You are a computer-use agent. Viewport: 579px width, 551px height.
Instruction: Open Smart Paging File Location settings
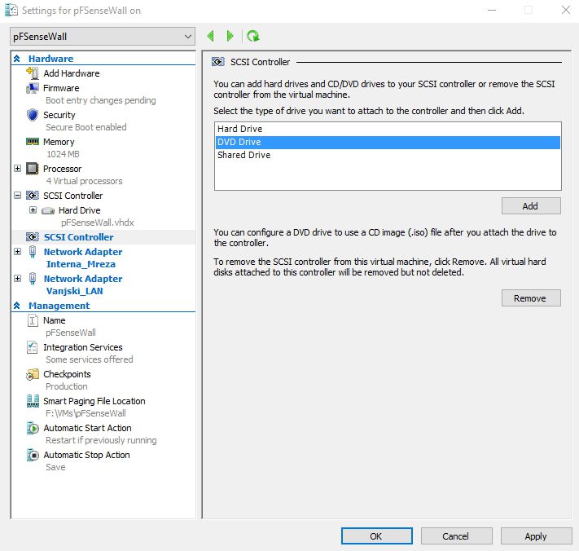pyautogui.click(x=94, y=401)
